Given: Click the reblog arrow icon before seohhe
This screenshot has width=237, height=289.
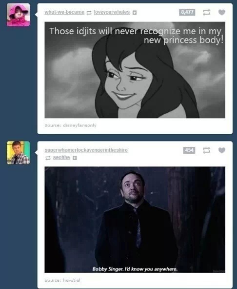Looking at the screenshot, I should [48, 158].
